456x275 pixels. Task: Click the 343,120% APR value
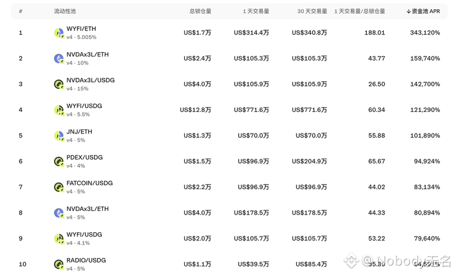(x=425, y=33)
